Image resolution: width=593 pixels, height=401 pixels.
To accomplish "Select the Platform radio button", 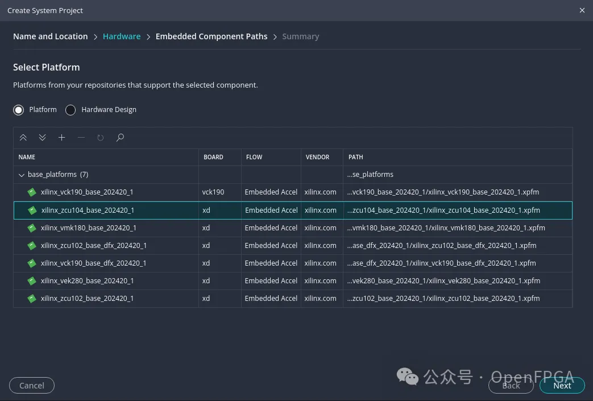I will point(19,110).
